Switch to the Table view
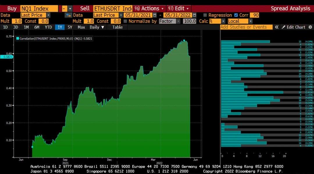Screen dimensions: 314x174 coord(117,27)
